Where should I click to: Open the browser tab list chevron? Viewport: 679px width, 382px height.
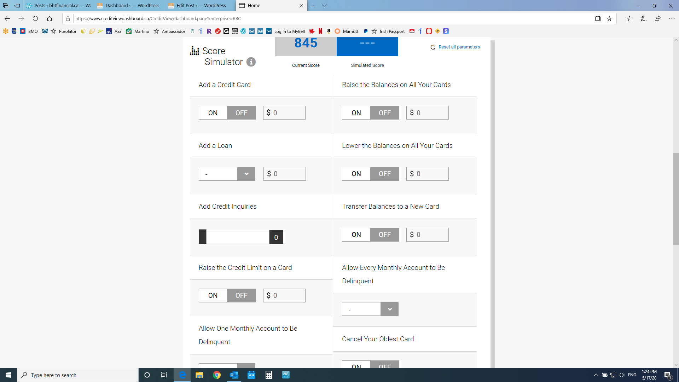coord(324,6)
